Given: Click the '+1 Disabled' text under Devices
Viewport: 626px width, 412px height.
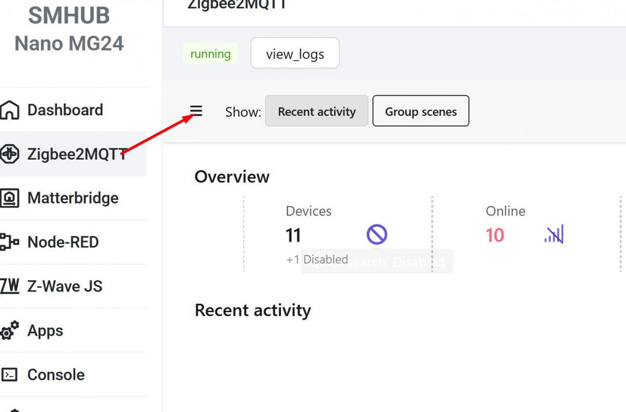Looking at the screenshot, I should click(317, 260).
